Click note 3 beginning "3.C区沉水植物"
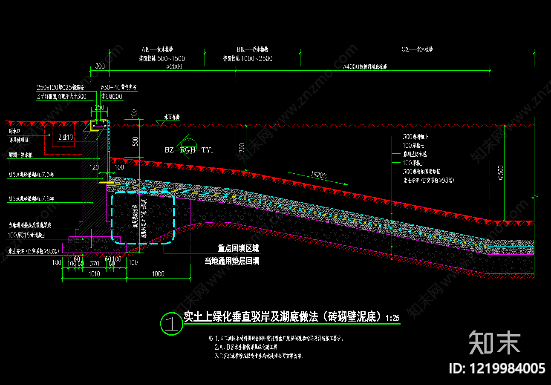Image resolution: width=551 pixels, height=385 pixels. pos(259,356)
